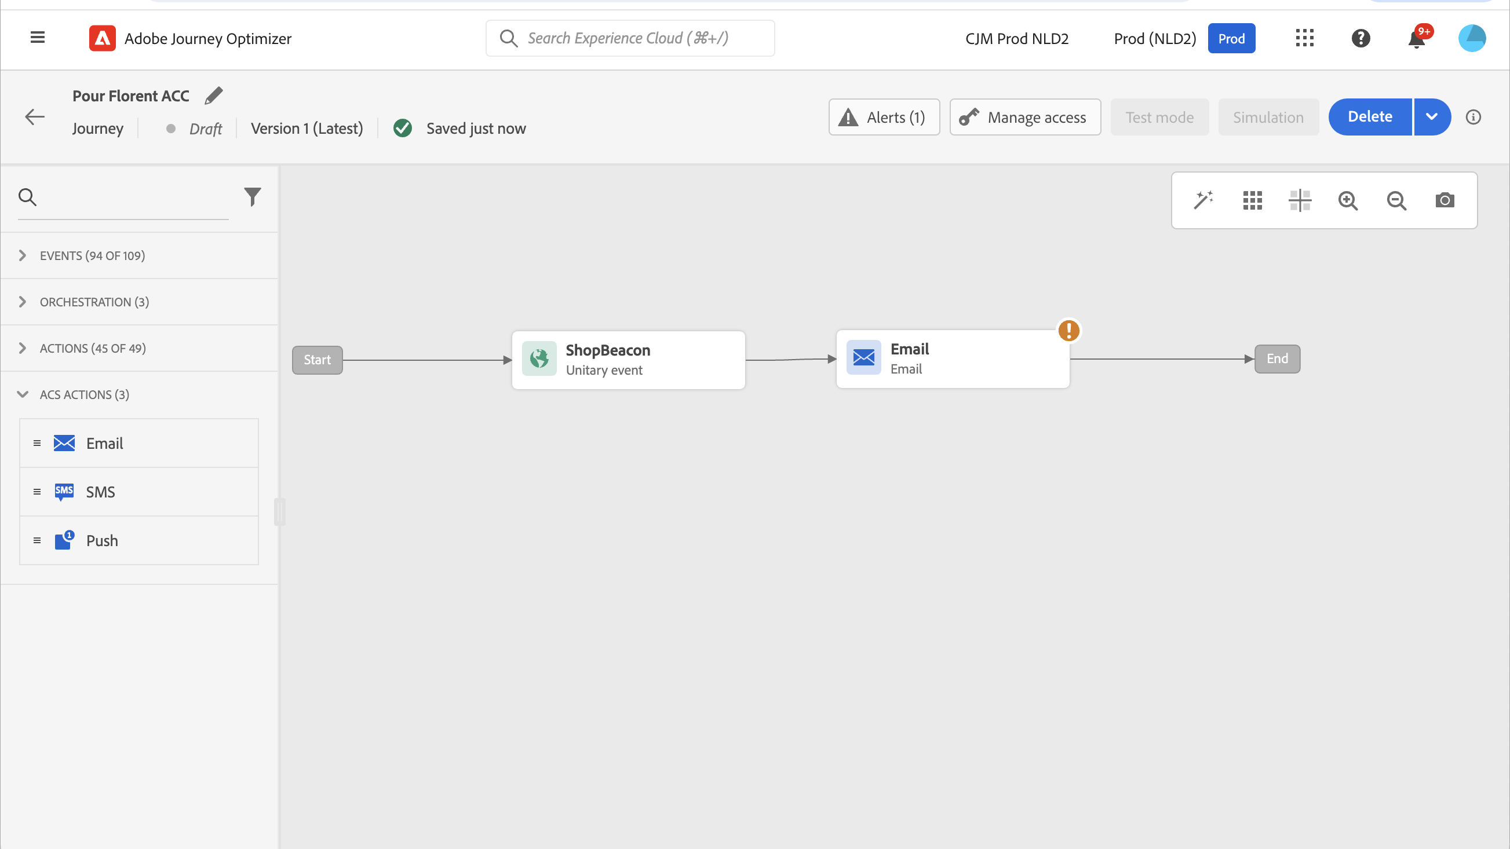Open the dropdown arrow beside Delete
Viewport: 1510px width, 849px height.
pos(1431,116)
